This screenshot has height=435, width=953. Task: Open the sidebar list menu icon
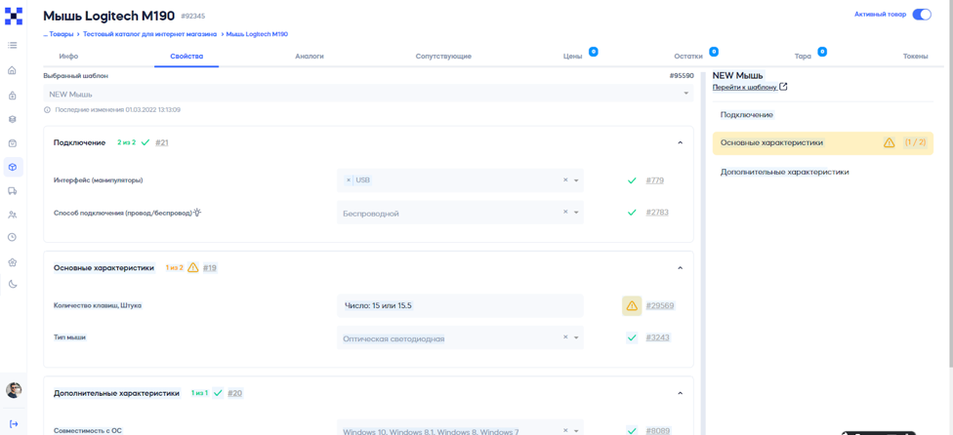(12, 45)
